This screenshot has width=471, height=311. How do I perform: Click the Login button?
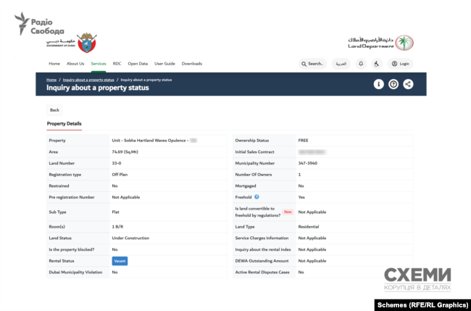pyautogui.click(x=400, y=64)
